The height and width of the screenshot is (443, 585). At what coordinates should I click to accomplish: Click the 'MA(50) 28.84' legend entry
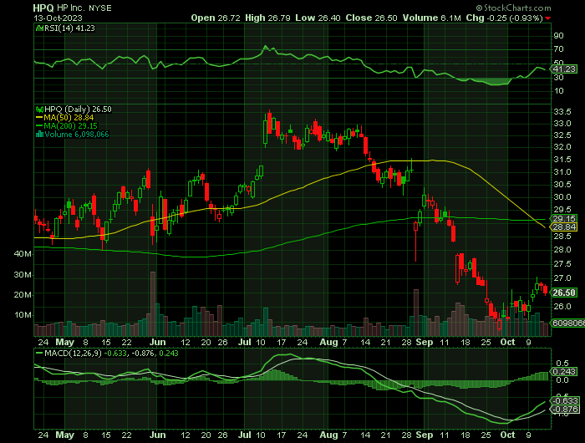pyautogui.click(x=65, y=118)
